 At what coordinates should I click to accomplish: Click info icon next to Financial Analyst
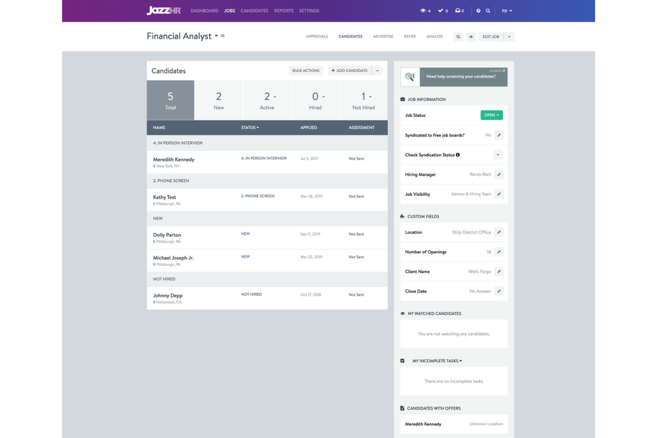223,36
